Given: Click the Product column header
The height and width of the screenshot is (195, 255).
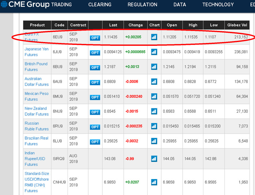Looking at the screenshot, I should [37, 25].
